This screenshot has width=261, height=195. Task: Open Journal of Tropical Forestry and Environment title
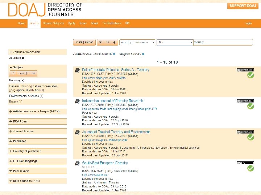coord(116,132)
